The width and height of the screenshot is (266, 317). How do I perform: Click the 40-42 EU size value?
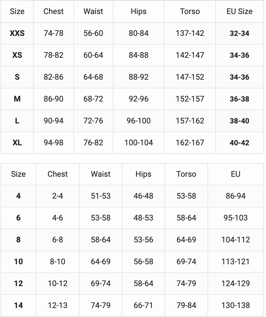[239, 143]
